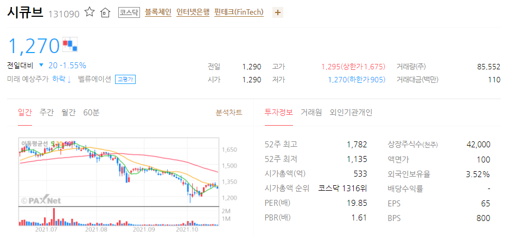Click the daily price chart thumbnail

[119, 172]
